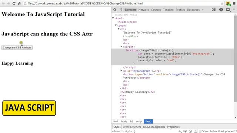Open DevTools settings gear
The image size is (237, 133).
(x=221, y=10)
